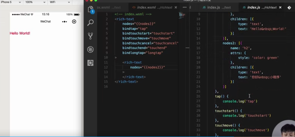Open the WiFi network dropdown
This screenshot has height=137, width=295.
(x=60, y=2)
